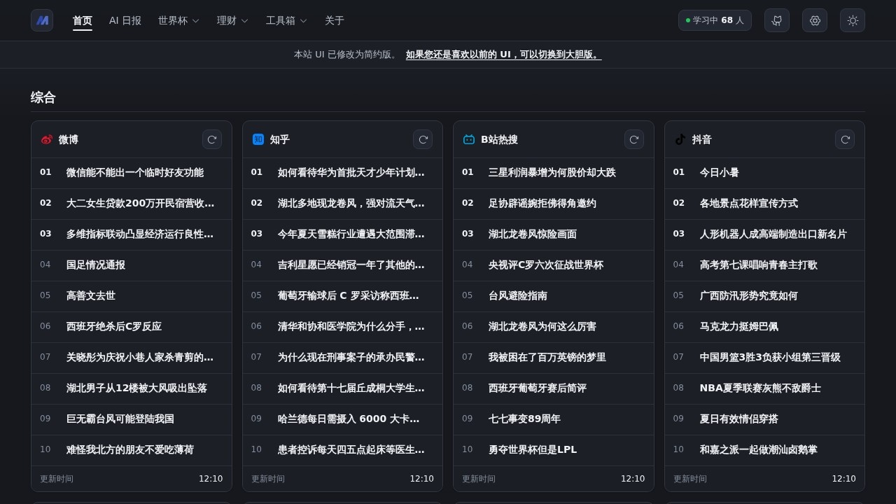Open the 关于 page
The image size is (896, 504).
click(x=335, y=20)
